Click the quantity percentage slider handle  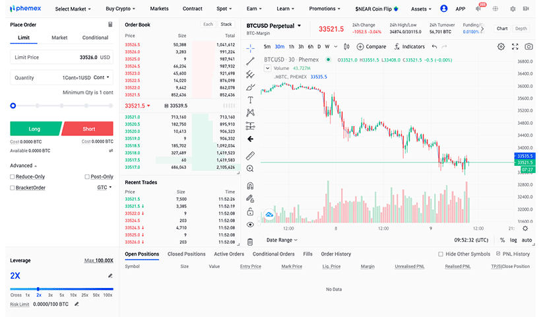coord(13,106)
